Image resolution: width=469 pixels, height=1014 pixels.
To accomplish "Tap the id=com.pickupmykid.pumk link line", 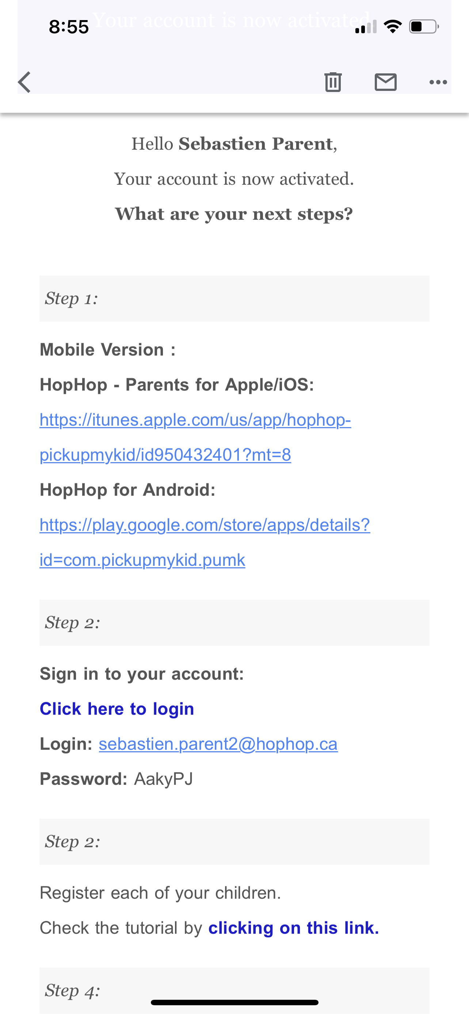I will click(x=142, y=560).
